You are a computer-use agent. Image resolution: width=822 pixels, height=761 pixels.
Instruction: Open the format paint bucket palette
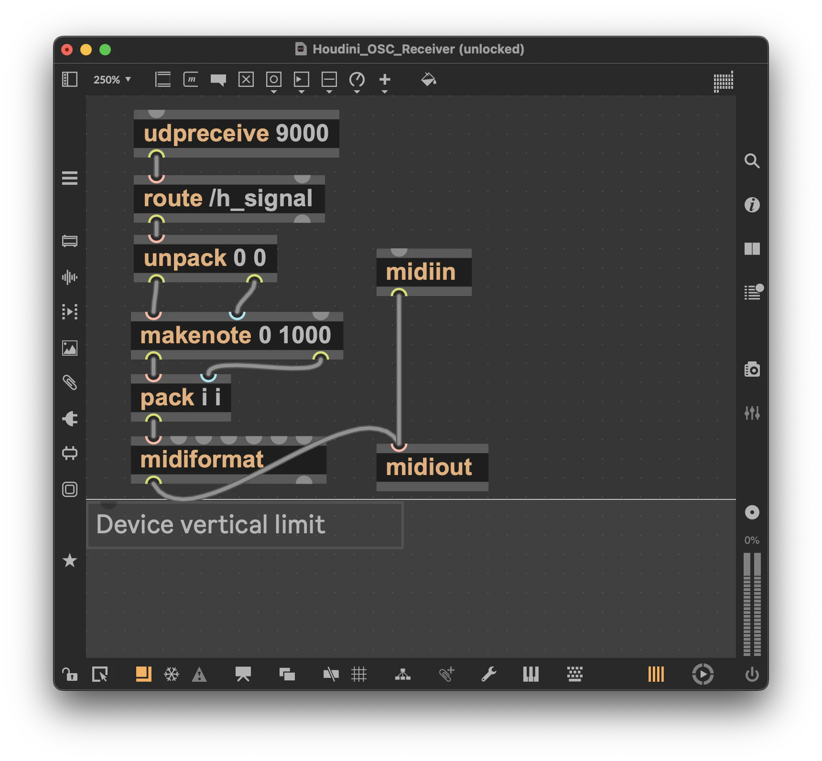[x=429, y=79]
